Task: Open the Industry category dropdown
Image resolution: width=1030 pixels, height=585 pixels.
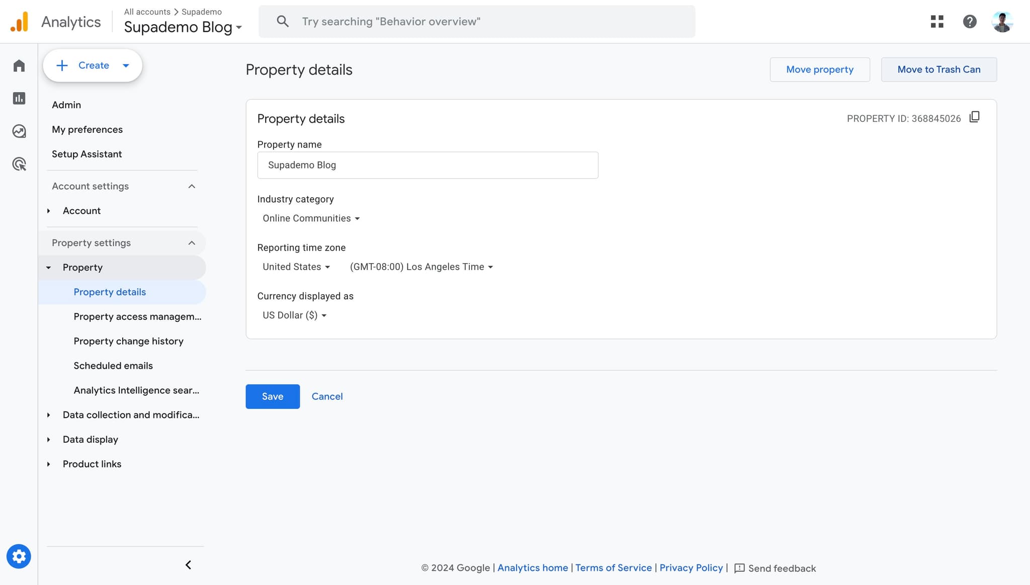Action: 311,218
